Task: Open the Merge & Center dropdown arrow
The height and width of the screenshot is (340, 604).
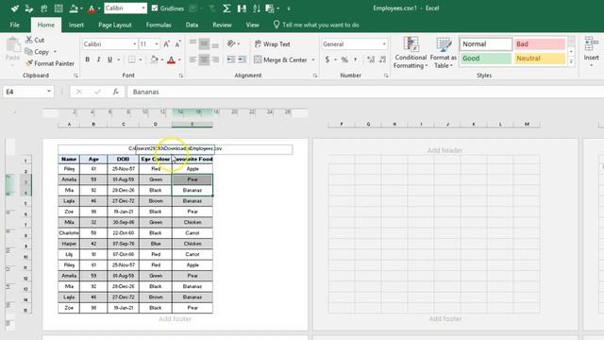Action: click(x=313, y=59)
